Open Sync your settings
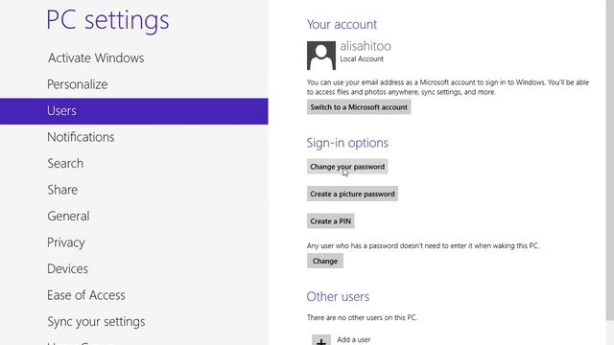614x345 pixels. [96, 322]
